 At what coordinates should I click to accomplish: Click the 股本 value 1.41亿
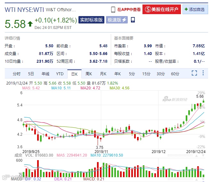coord(199,54)
